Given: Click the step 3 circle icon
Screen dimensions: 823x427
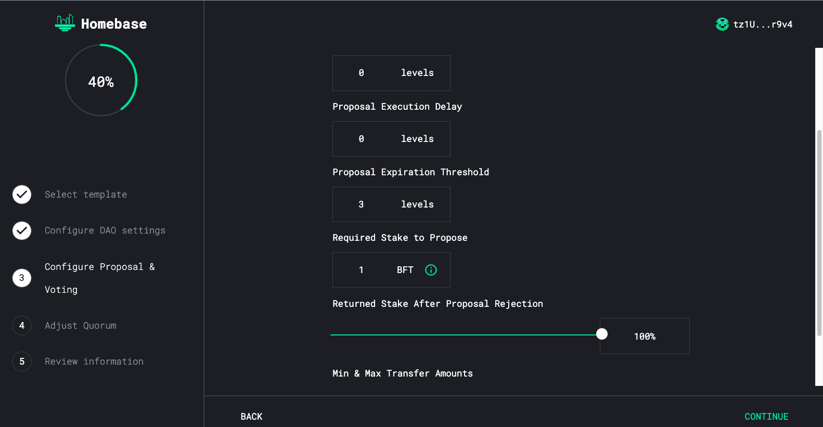Looking at the screenshot, I should (x=22, y=278).
